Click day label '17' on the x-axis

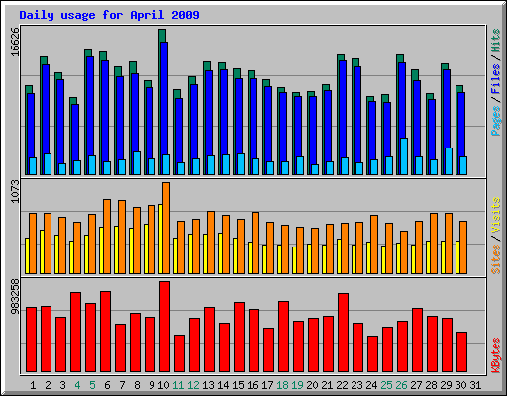coord(267,385)
